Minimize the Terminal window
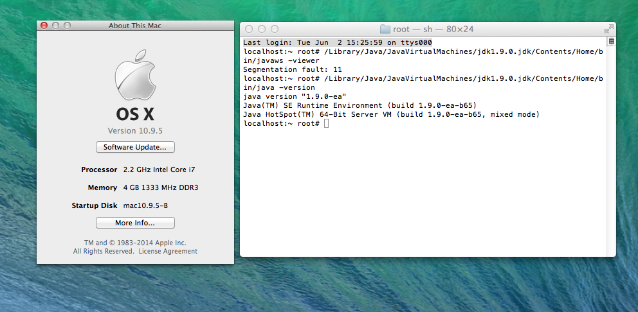Screen dimensions: 638x312 click(x=262, y=29)
